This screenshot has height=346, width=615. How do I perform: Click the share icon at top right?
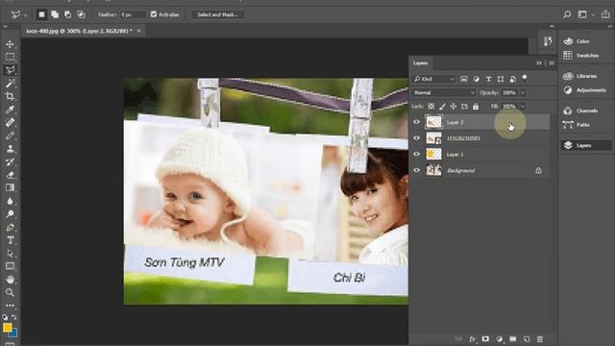click(605, 14)
